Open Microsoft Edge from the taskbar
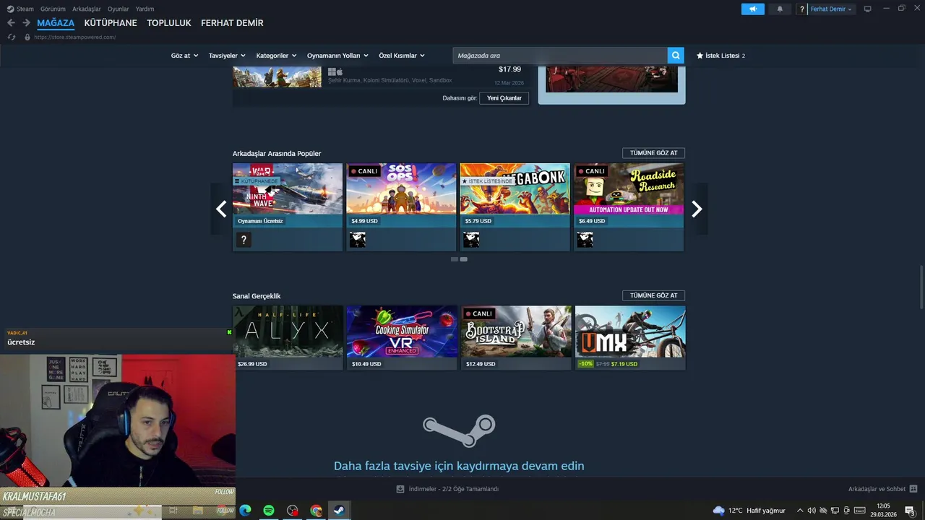 [245, 511]
